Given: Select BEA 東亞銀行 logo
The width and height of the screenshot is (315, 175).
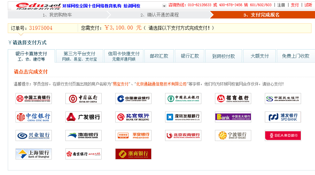Looking at the screenshot, I should point(283,135).
